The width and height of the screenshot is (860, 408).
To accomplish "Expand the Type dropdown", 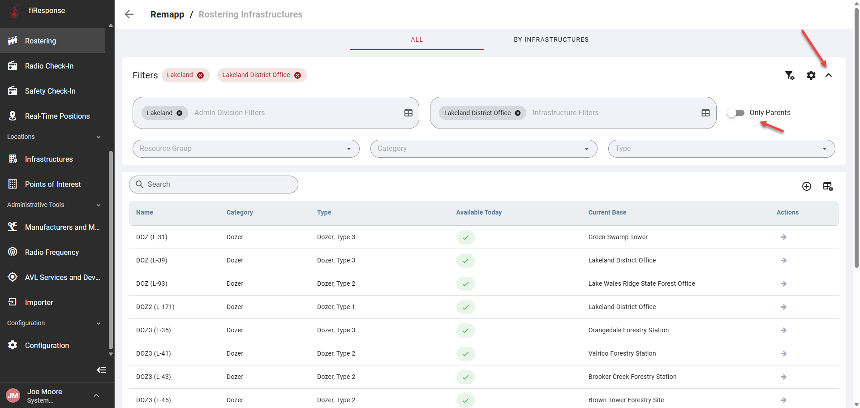I will (x=721, y=149).
